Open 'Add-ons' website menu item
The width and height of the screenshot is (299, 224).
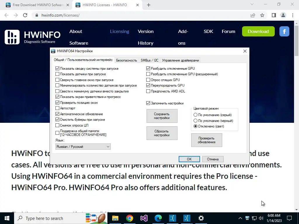(183, 37)
